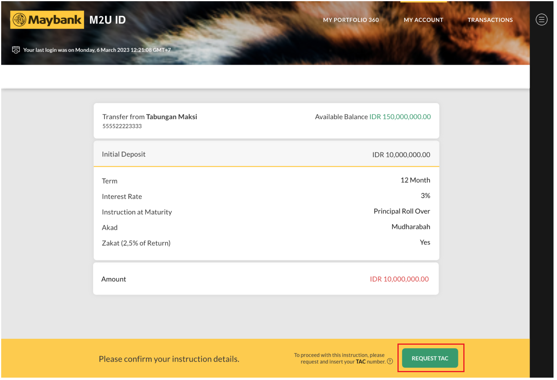Click the M2U ID title

pos(107,20)
